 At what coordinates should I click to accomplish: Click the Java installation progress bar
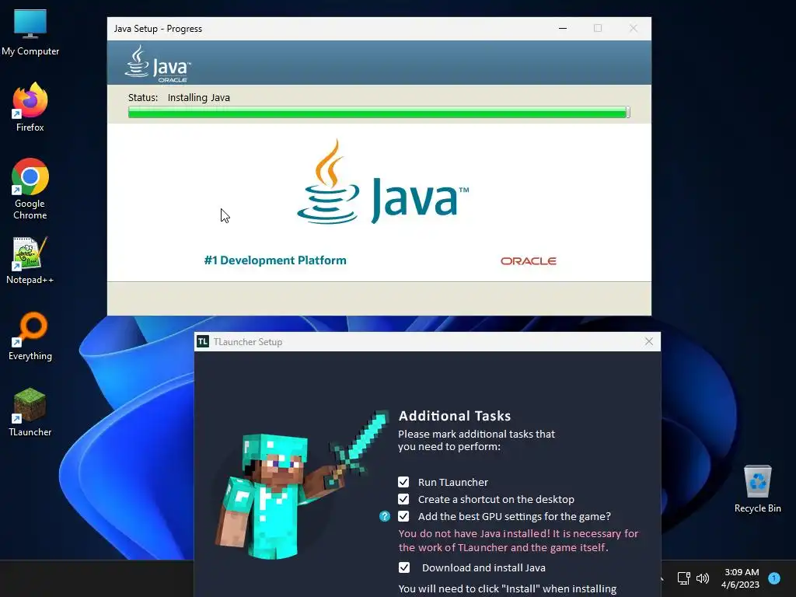pos(379,112)
